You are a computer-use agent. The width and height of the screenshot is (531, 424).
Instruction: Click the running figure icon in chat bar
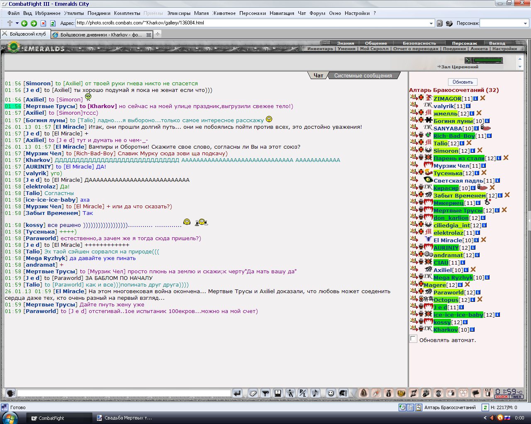click(x=290, y=393)
